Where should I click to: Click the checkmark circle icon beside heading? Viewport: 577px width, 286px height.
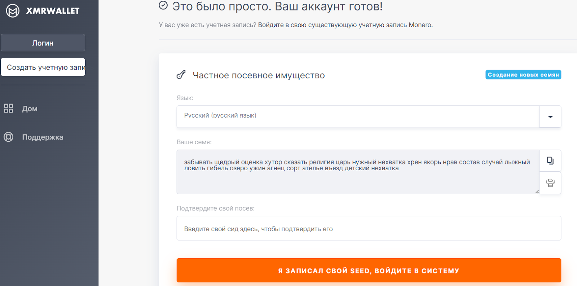[x=163, y=5]
